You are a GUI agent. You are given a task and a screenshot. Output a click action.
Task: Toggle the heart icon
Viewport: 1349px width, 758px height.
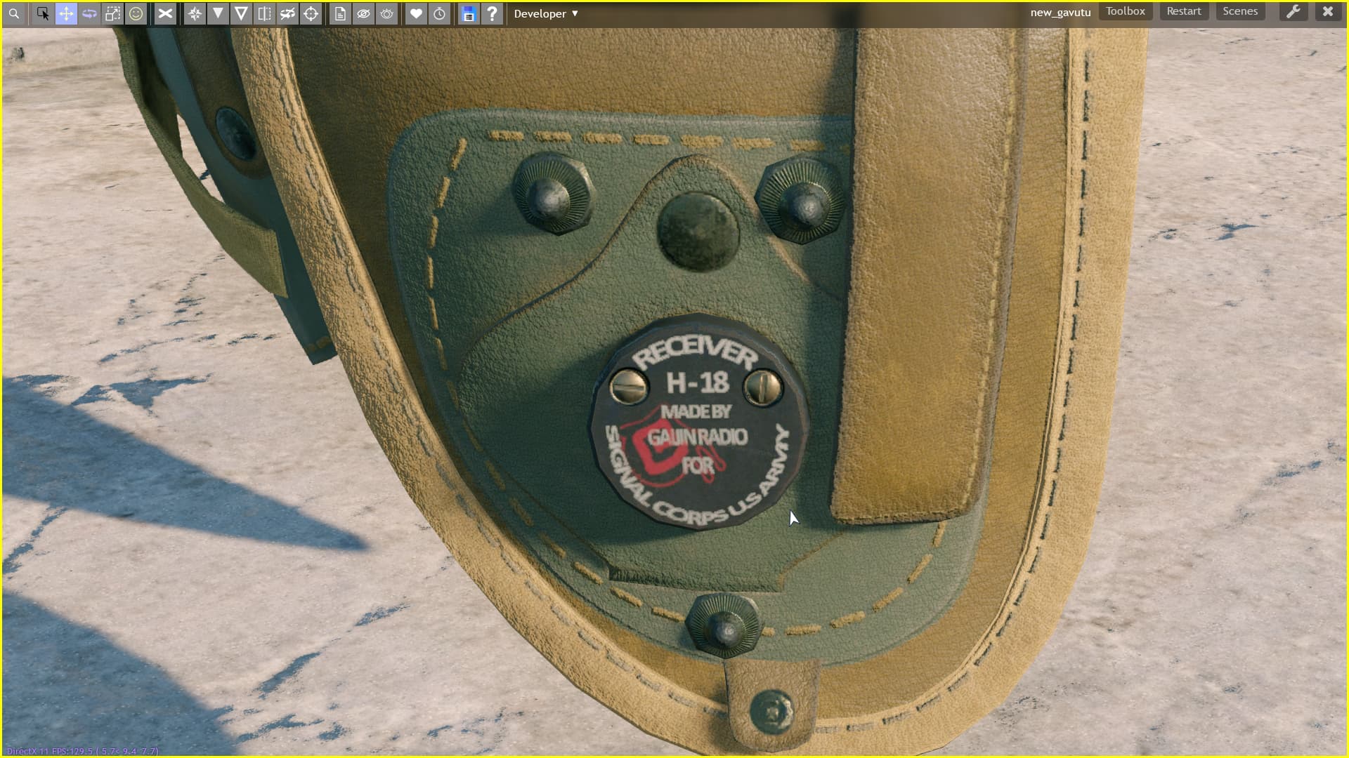pos(416,13)
